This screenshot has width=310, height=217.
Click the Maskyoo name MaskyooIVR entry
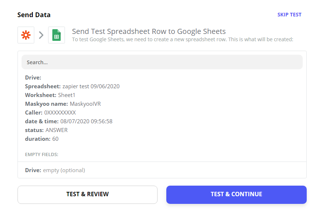click(63, 104)
